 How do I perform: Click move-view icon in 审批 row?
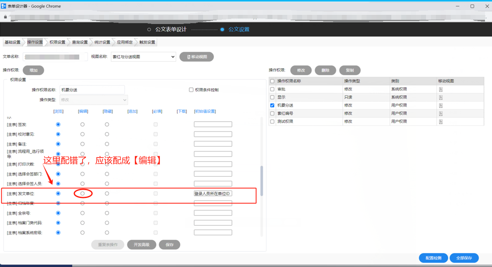pyautogui.click(x=440, y=89)
